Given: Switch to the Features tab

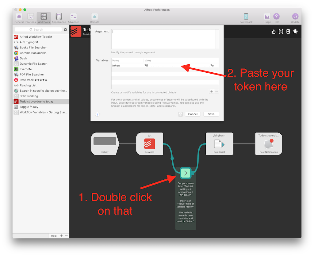Looking at the screenshot, I should tap(31, 17).
